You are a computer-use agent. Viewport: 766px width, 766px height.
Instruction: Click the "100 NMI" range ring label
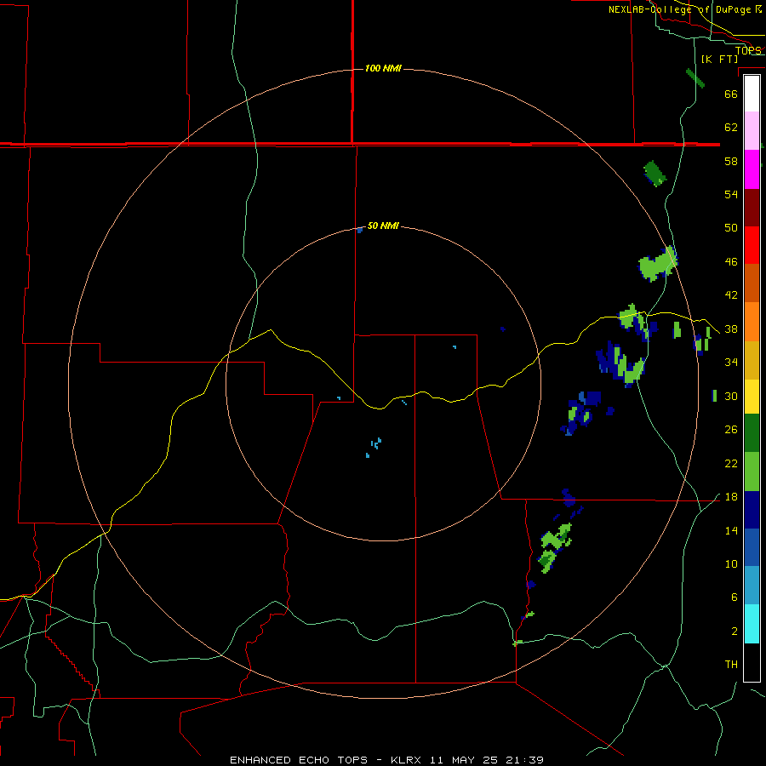click(x=383, y=68)
